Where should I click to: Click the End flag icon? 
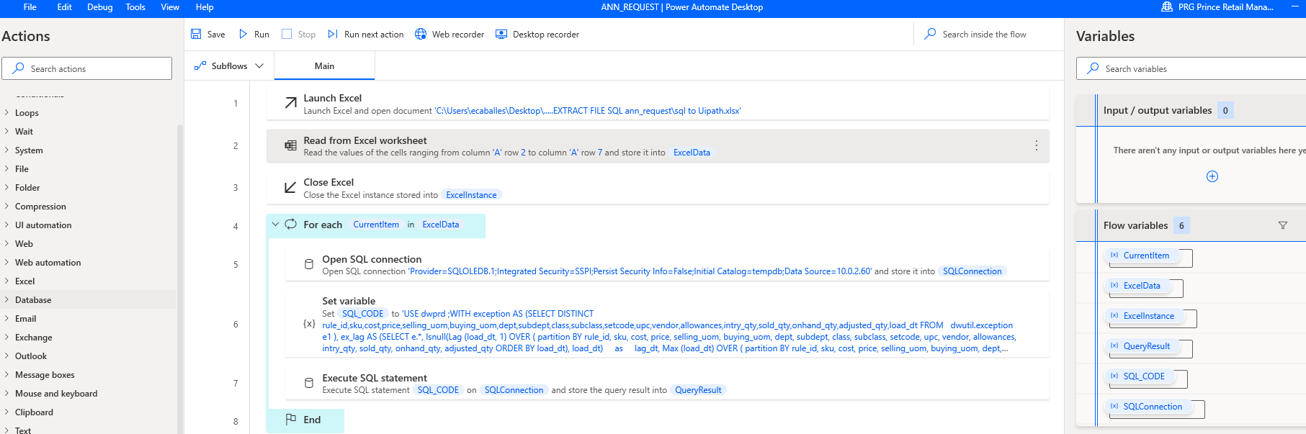pyautogui.click(x=291, y=419)
